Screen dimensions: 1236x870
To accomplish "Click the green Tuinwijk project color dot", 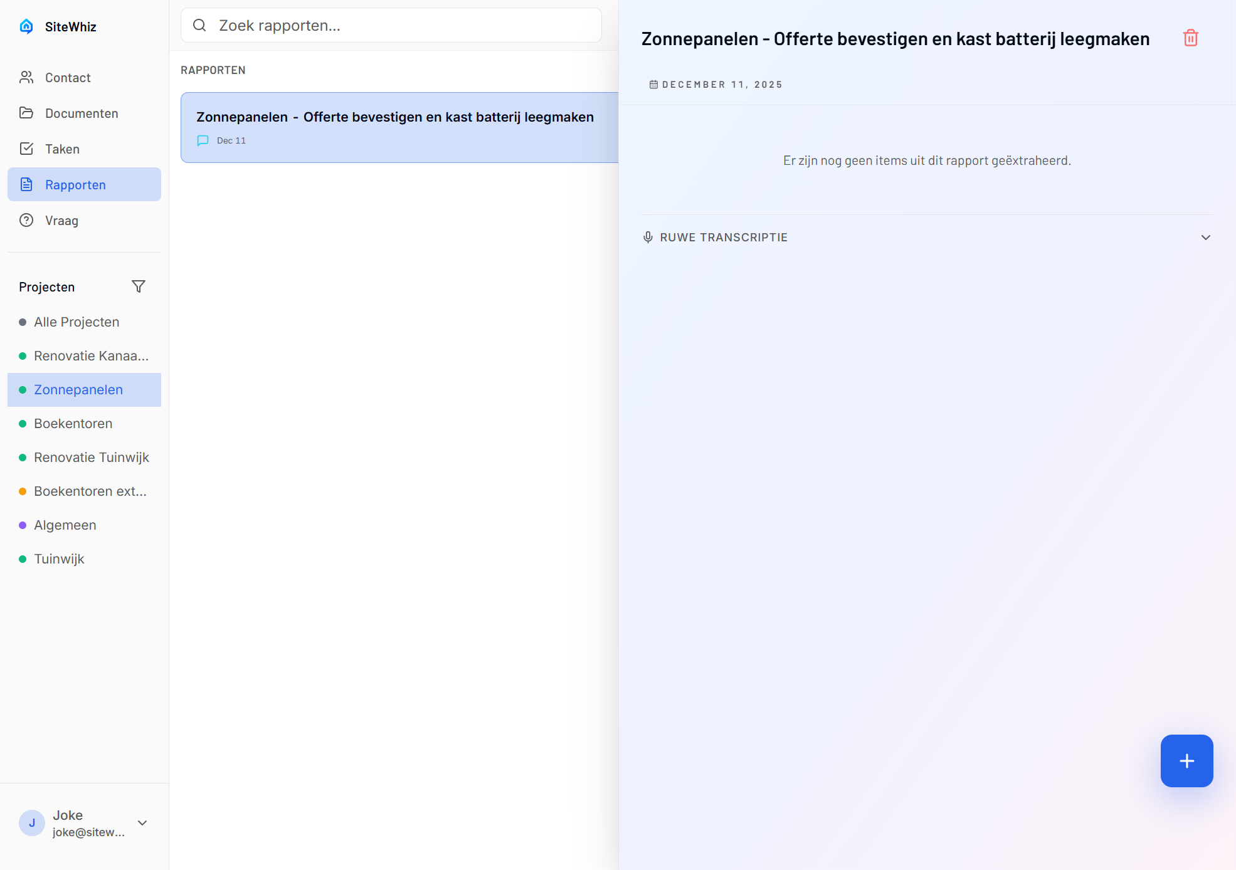I will tap(23, 558).
